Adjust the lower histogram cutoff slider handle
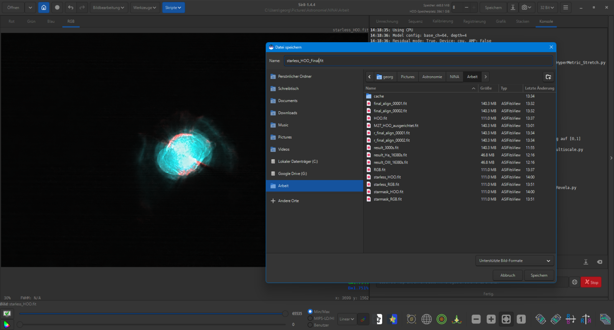Image resolution: width=614 pixels, height=330 pixels. point(20,324)
